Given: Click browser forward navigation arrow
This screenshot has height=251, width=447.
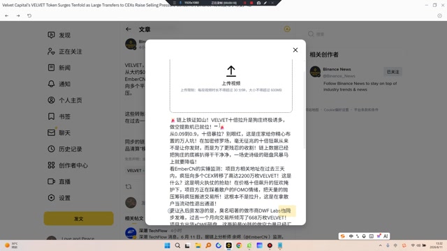Looking at the screenshot, I should pos(18,15).
